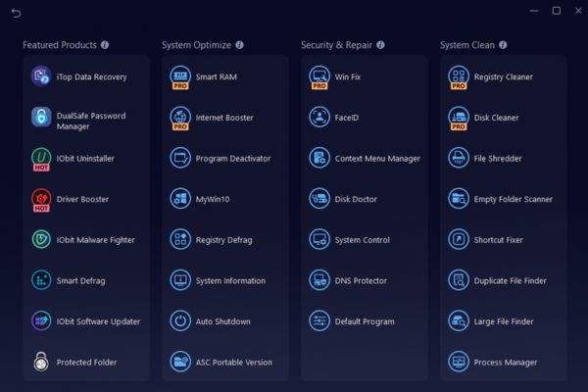The image size is (588, 392).
Task: Open the Smart RAM tool icon
Action: [x=180, y=76]
